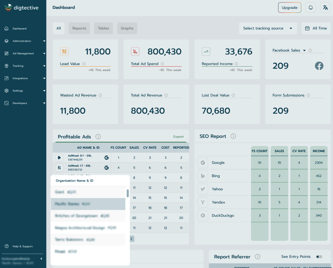
Task: Open the All Time date range picker
Action: [316, 28]
